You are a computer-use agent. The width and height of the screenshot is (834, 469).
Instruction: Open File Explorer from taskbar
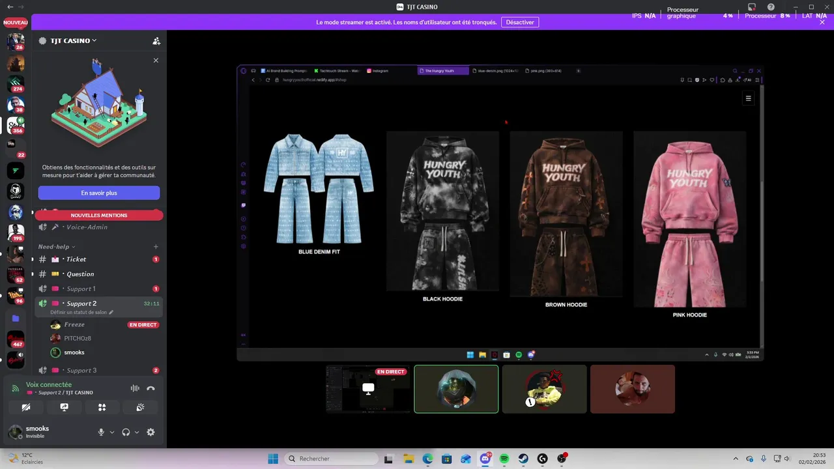(408, 459)
